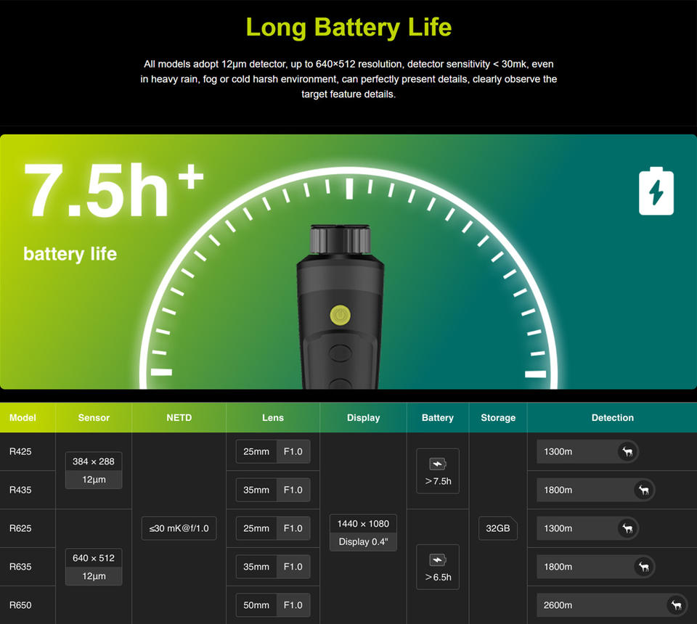This screenshot has width=697, height=624.
Task: Click the 1440 × 1080 display badge
Action: point(363,524)
